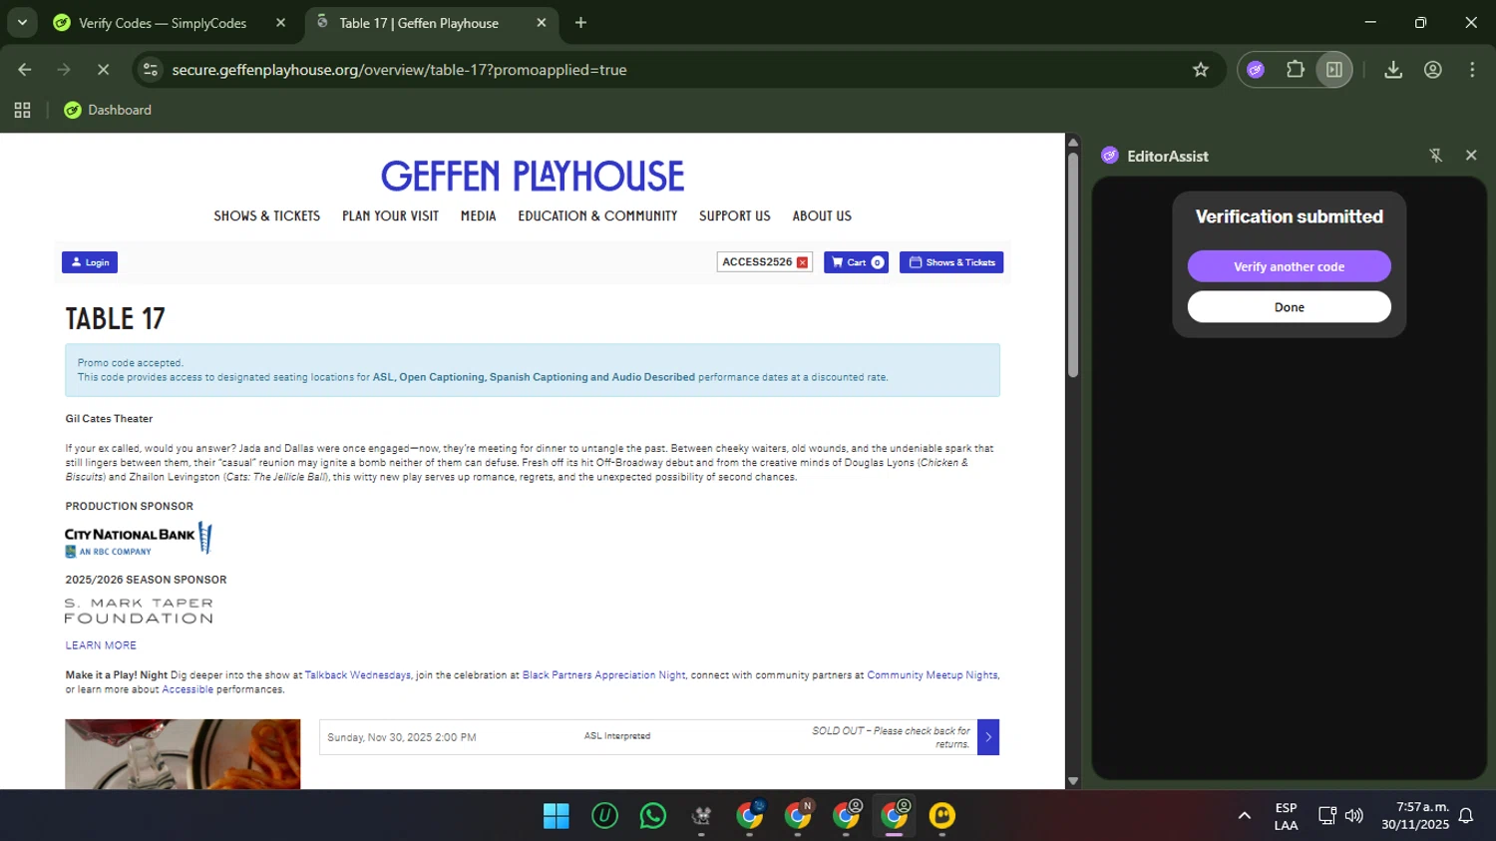Open Chrome three-dot menu

pos(1472,70)
